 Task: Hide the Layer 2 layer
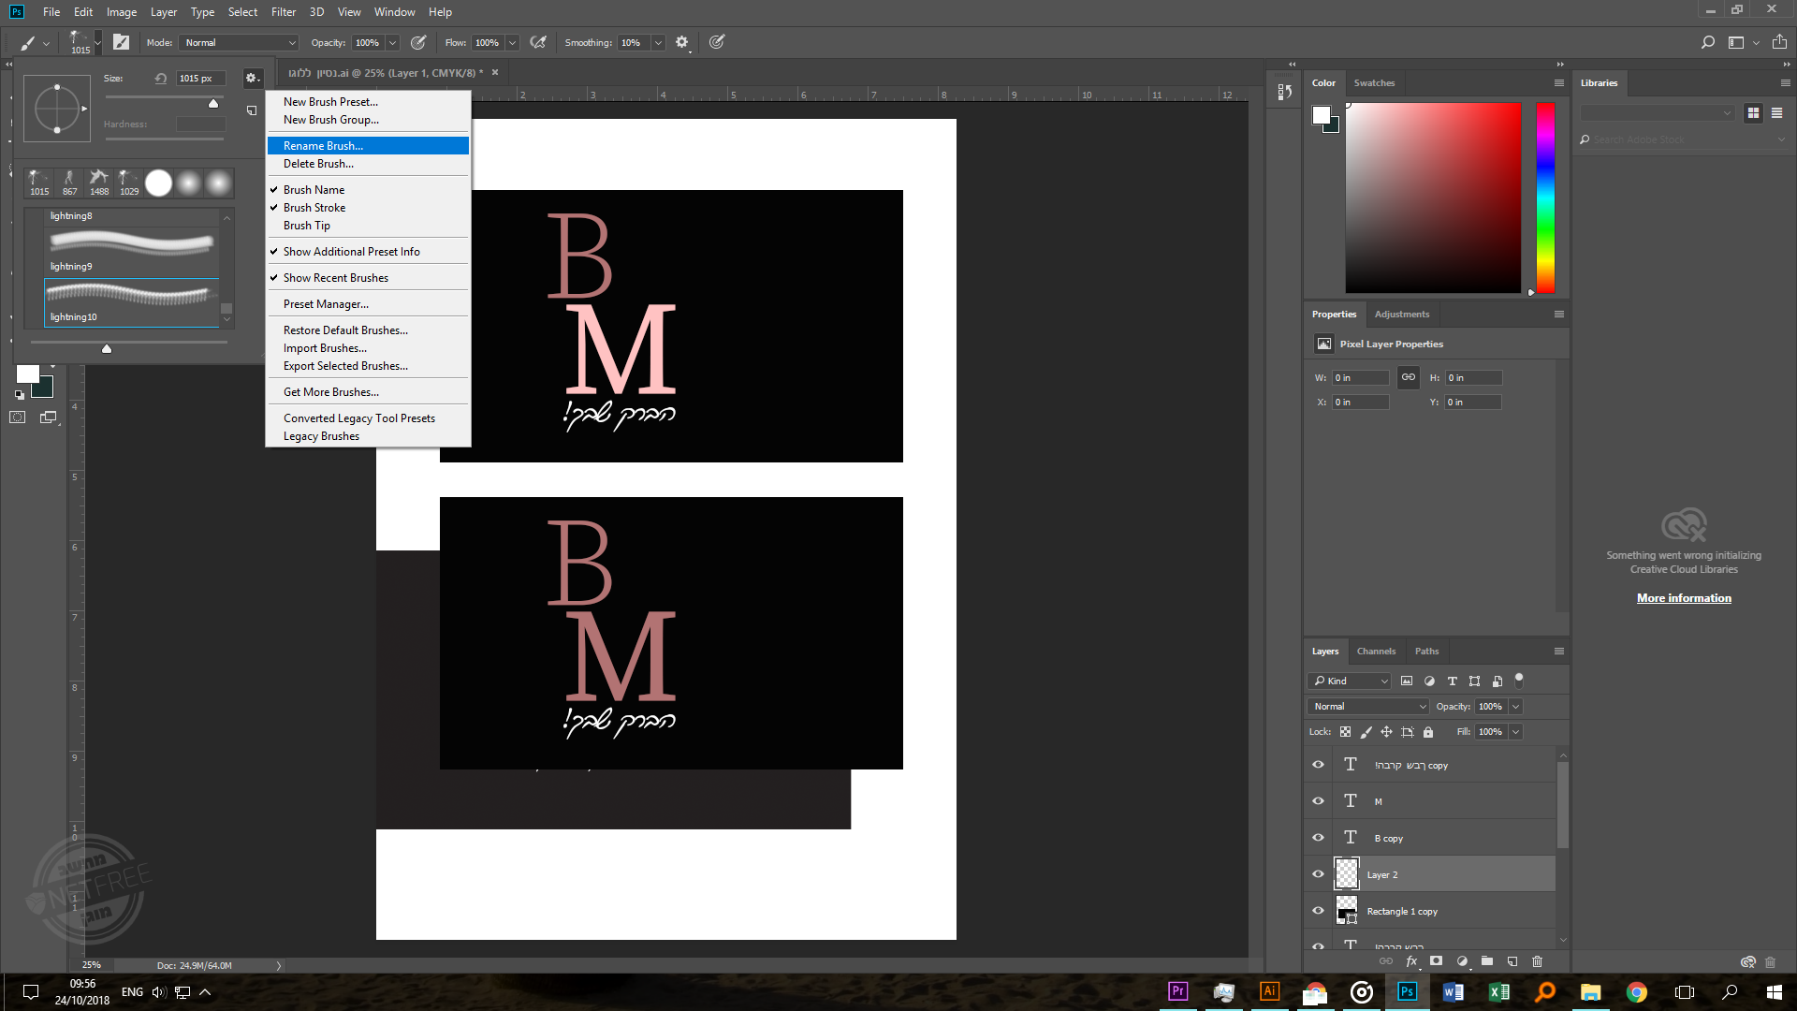1318,874
